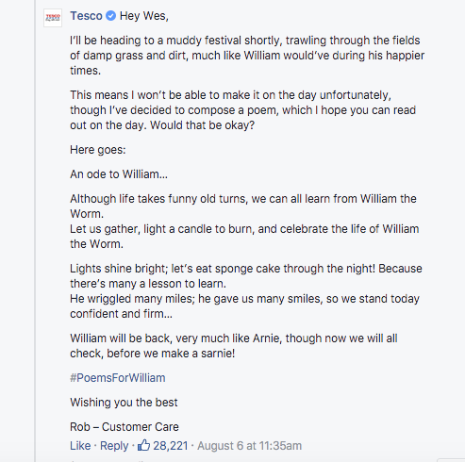465x462 pixels.
Task: Open the August 6 at 11:35am timestamp
Action: [249, 446]
